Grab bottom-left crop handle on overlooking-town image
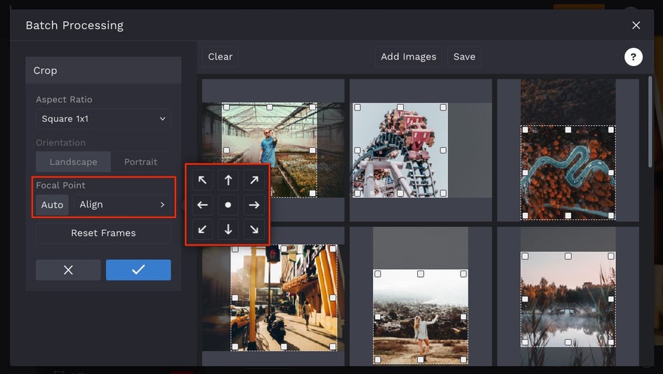The image size is (663, 374). [x=378, y=360]
